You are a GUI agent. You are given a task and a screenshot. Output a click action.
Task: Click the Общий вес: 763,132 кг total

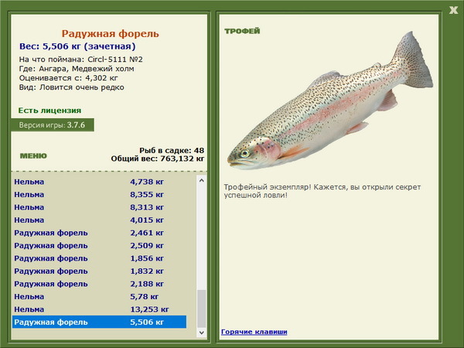click(158, 159)
